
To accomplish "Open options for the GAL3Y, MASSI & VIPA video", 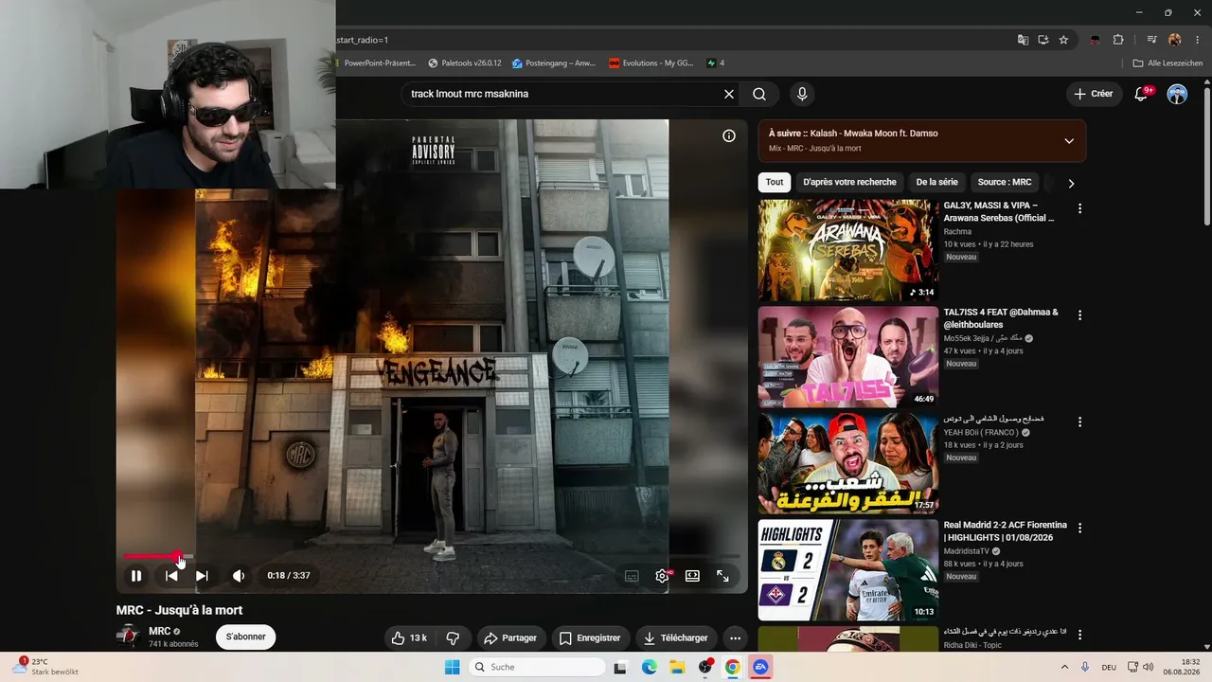I will point(1079,208).
